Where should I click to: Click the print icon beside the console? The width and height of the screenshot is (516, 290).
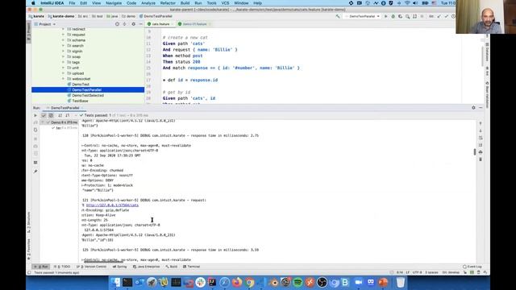coord(481,152)
